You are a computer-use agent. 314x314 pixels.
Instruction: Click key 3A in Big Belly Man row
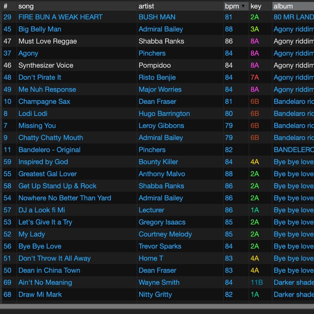(255, 29)
